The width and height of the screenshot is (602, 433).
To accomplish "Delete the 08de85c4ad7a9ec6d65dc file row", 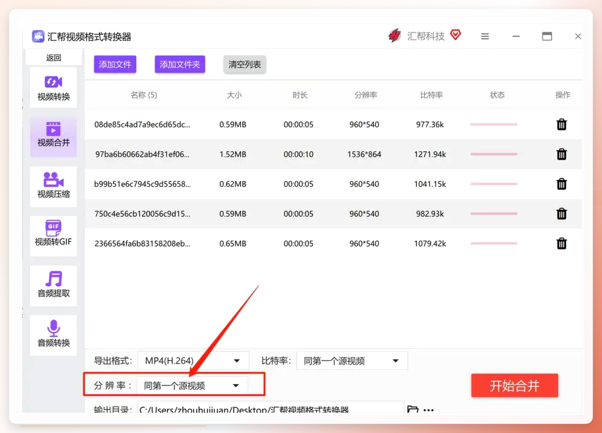I will tap(561, 125).
